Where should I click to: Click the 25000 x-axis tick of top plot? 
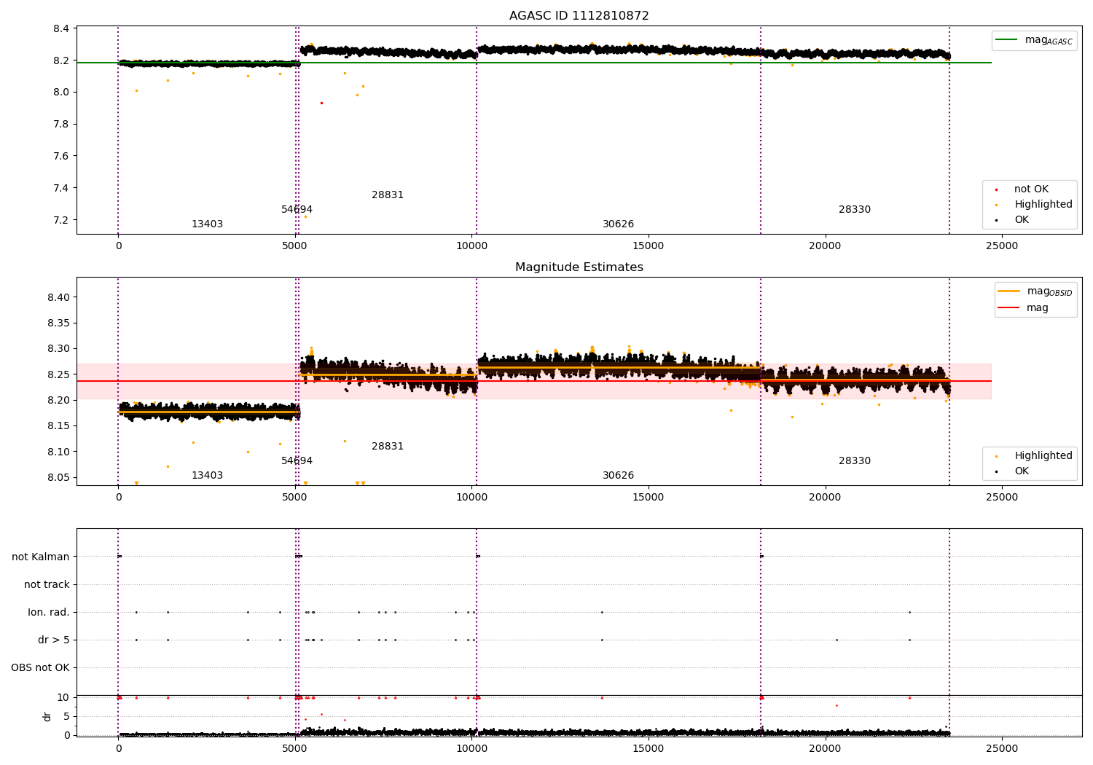(1002, 247)
